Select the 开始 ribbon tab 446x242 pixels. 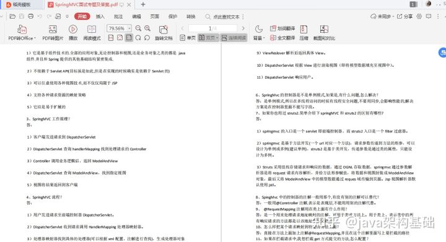click(x=82, y=17)
